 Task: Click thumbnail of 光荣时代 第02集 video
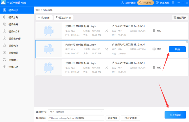pyautogui.click(x=49, y=49)
